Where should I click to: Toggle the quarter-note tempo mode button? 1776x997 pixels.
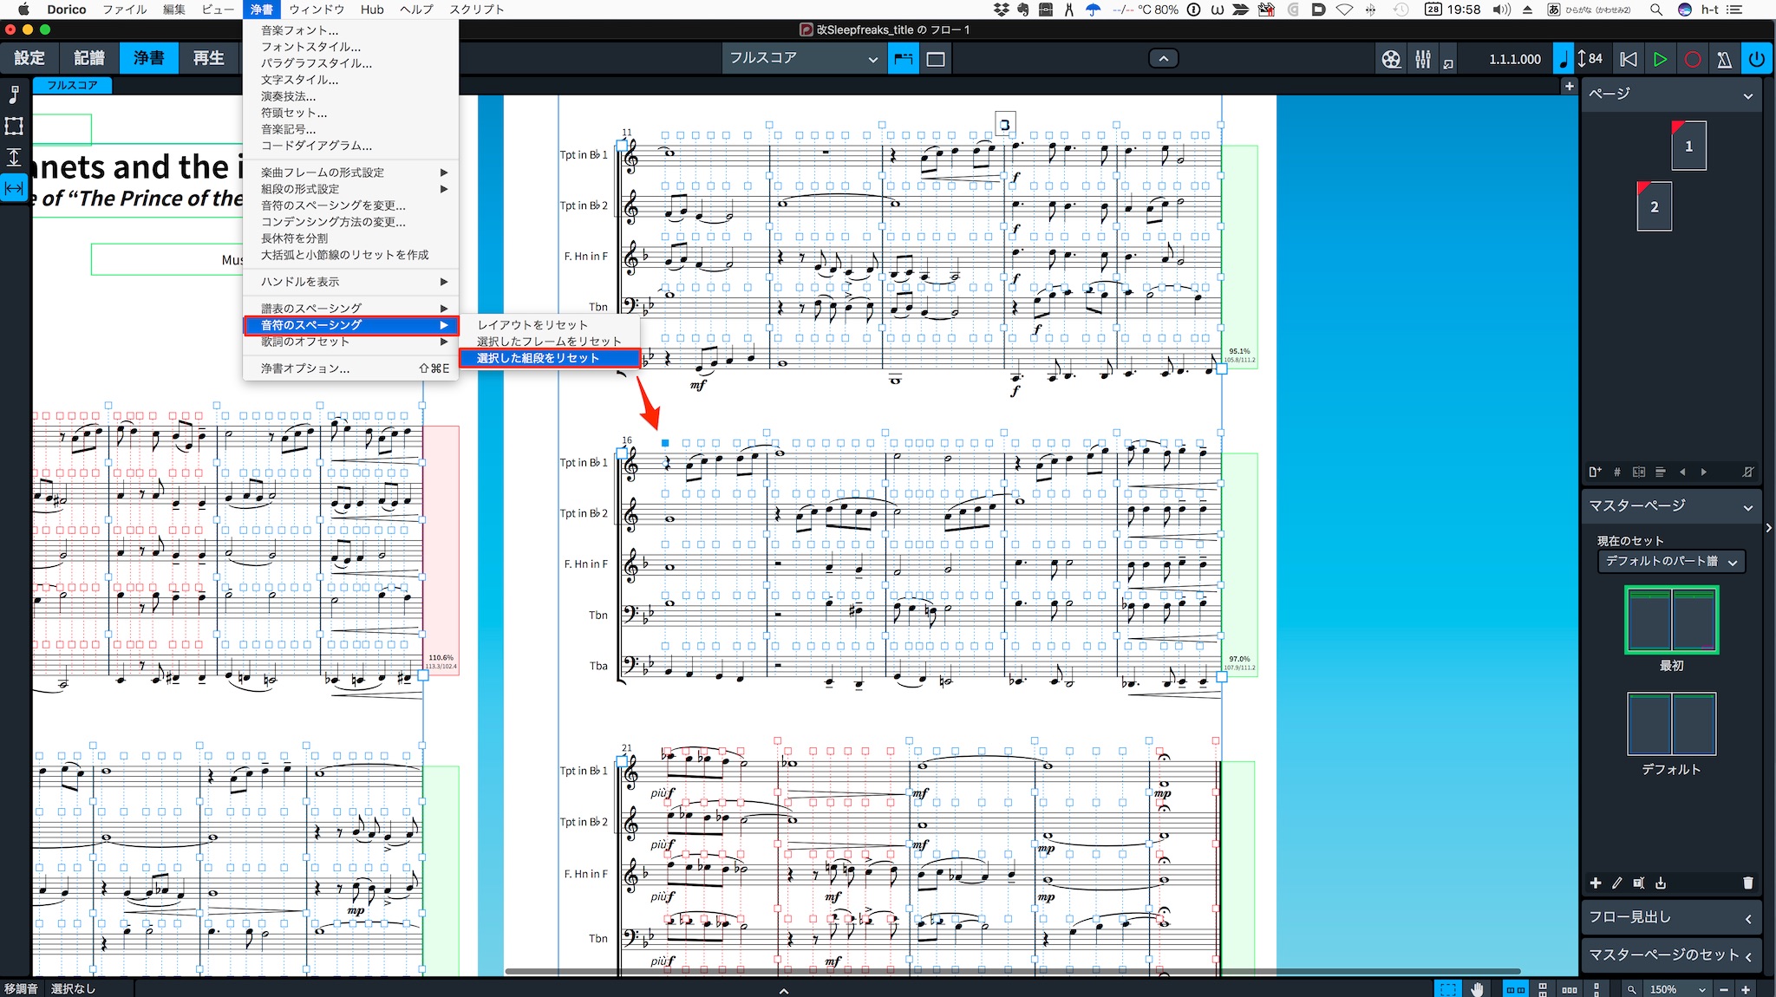click(x=1563, y=59)
